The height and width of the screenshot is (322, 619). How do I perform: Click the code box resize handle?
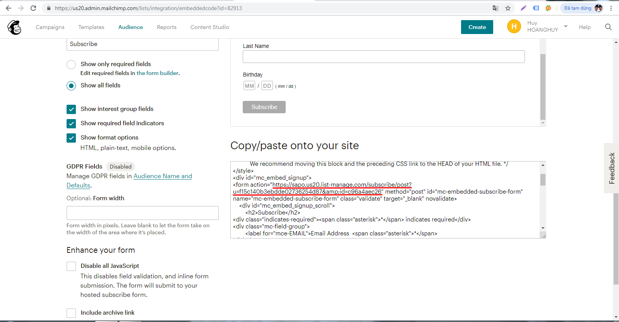point(544,236)
